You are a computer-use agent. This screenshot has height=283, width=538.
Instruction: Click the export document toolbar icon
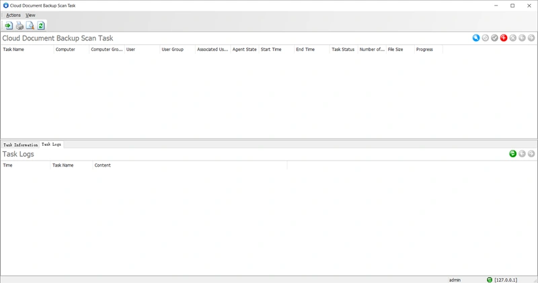[x=9, y=26]
